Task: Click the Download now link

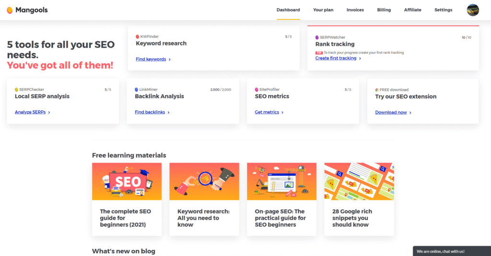Action: pos(391,113)
